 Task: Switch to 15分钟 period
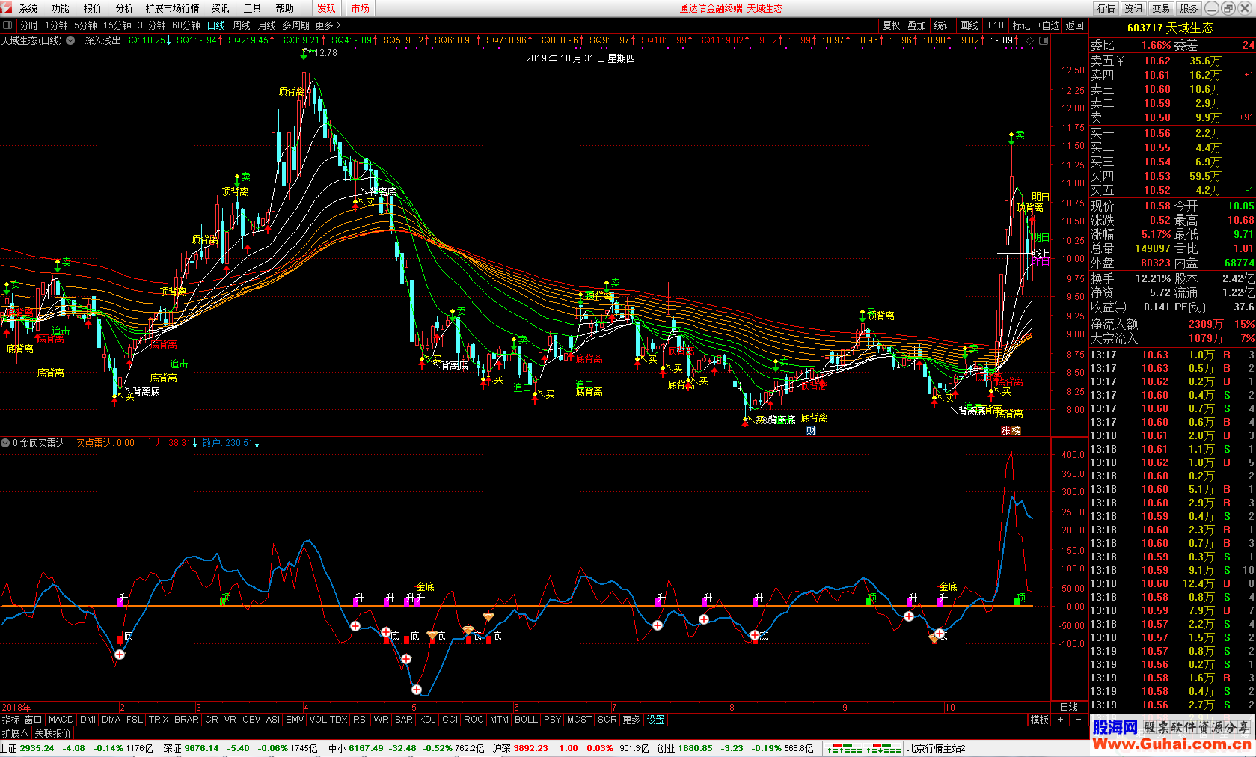coord(117,25)
